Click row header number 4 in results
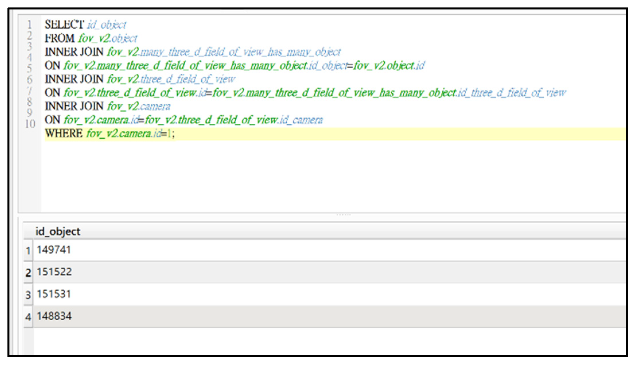Image resolution: width=637 pixels, height=366 pixels. 28,317
